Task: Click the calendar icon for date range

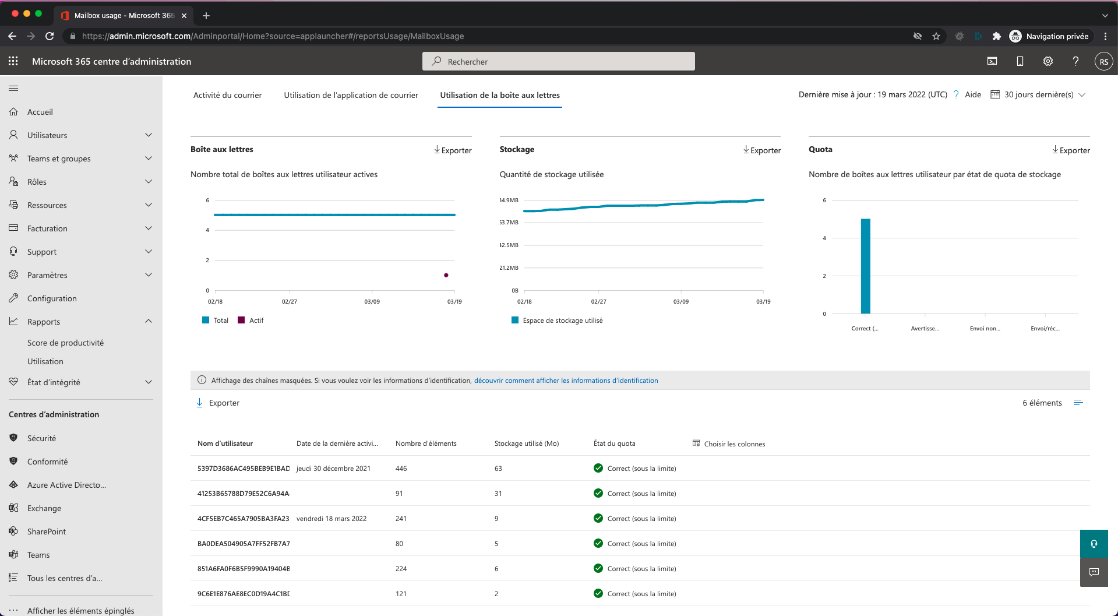Action: tap(995, 94)
